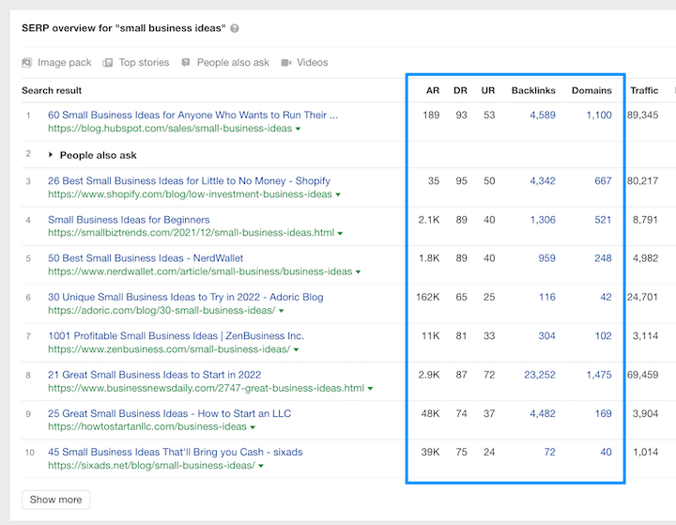Click the 1,100 domains value for HubSpot

(598, 116)
